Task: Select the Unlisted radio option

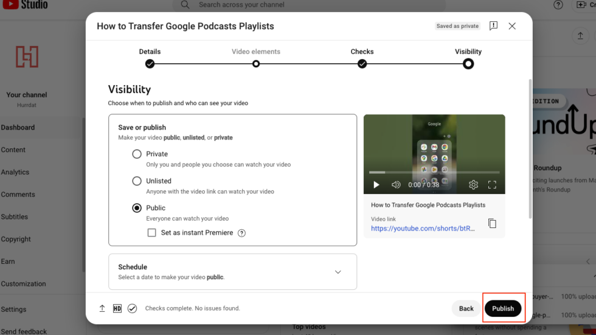Action: pyautogui.click(x=137, y=181)
